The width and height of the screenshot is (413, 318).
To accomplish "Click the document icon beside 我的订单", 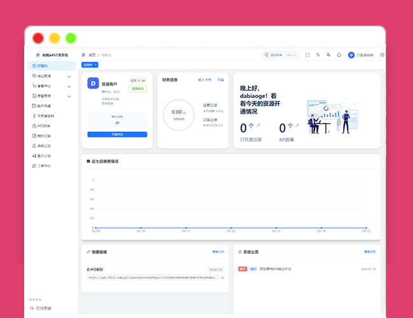I will click(x=34, y=136).
